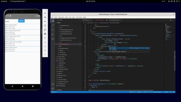This screenshot has width=181, height=102.
Task: Open the Extensions view
Action: [53, 39]
